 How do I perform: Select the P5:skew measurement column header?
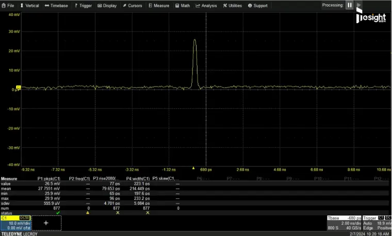(x=166, y=179)
